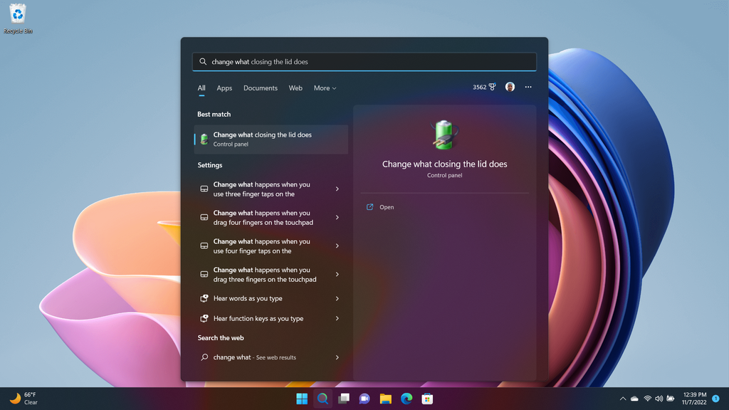Open the Recycle Bin on the desktop
729x410 pixels.
17,16
